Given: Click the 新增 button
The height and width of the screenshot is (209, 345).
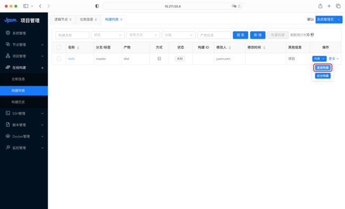Looking at the screenshot, I should click(257, 35).
